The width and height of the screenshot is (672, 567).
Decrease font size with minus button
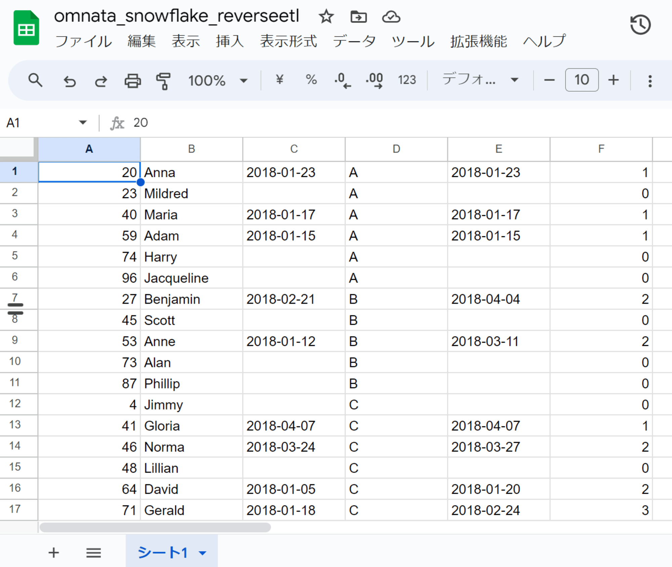[x=549, y=80]
